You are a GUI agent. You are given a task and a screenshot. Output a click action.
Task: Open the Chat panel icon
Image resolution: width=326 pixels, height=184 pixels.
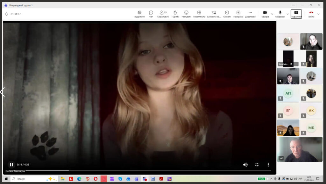[151, 13]
